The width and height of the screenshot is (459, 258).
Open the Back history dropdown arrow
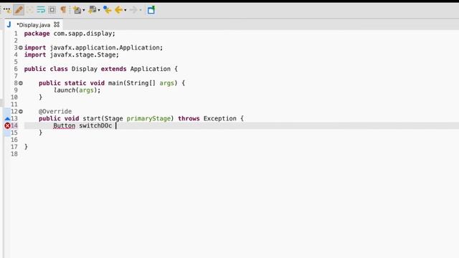(x=126, y=10)
